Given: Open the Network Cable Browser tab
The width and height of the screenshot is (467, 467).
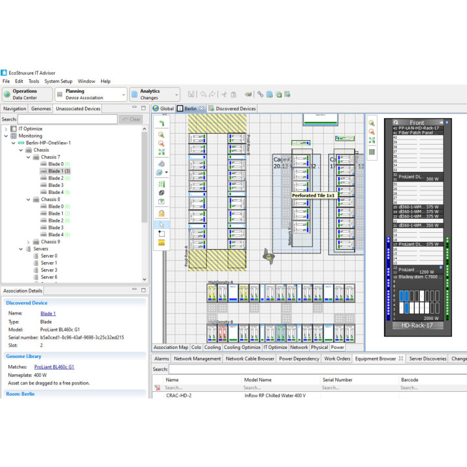Looking at the screenshot, I should coord(250,359).
